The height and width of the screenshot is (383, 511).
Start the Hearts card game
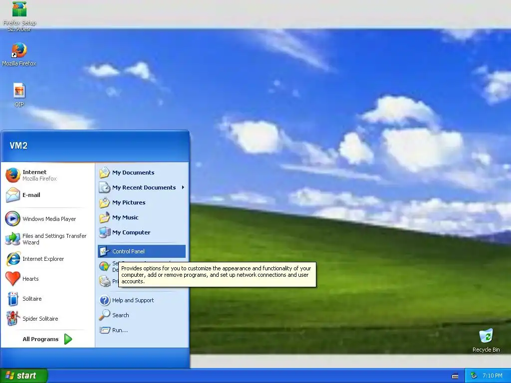pyautogui.click(x=47, y=279)
